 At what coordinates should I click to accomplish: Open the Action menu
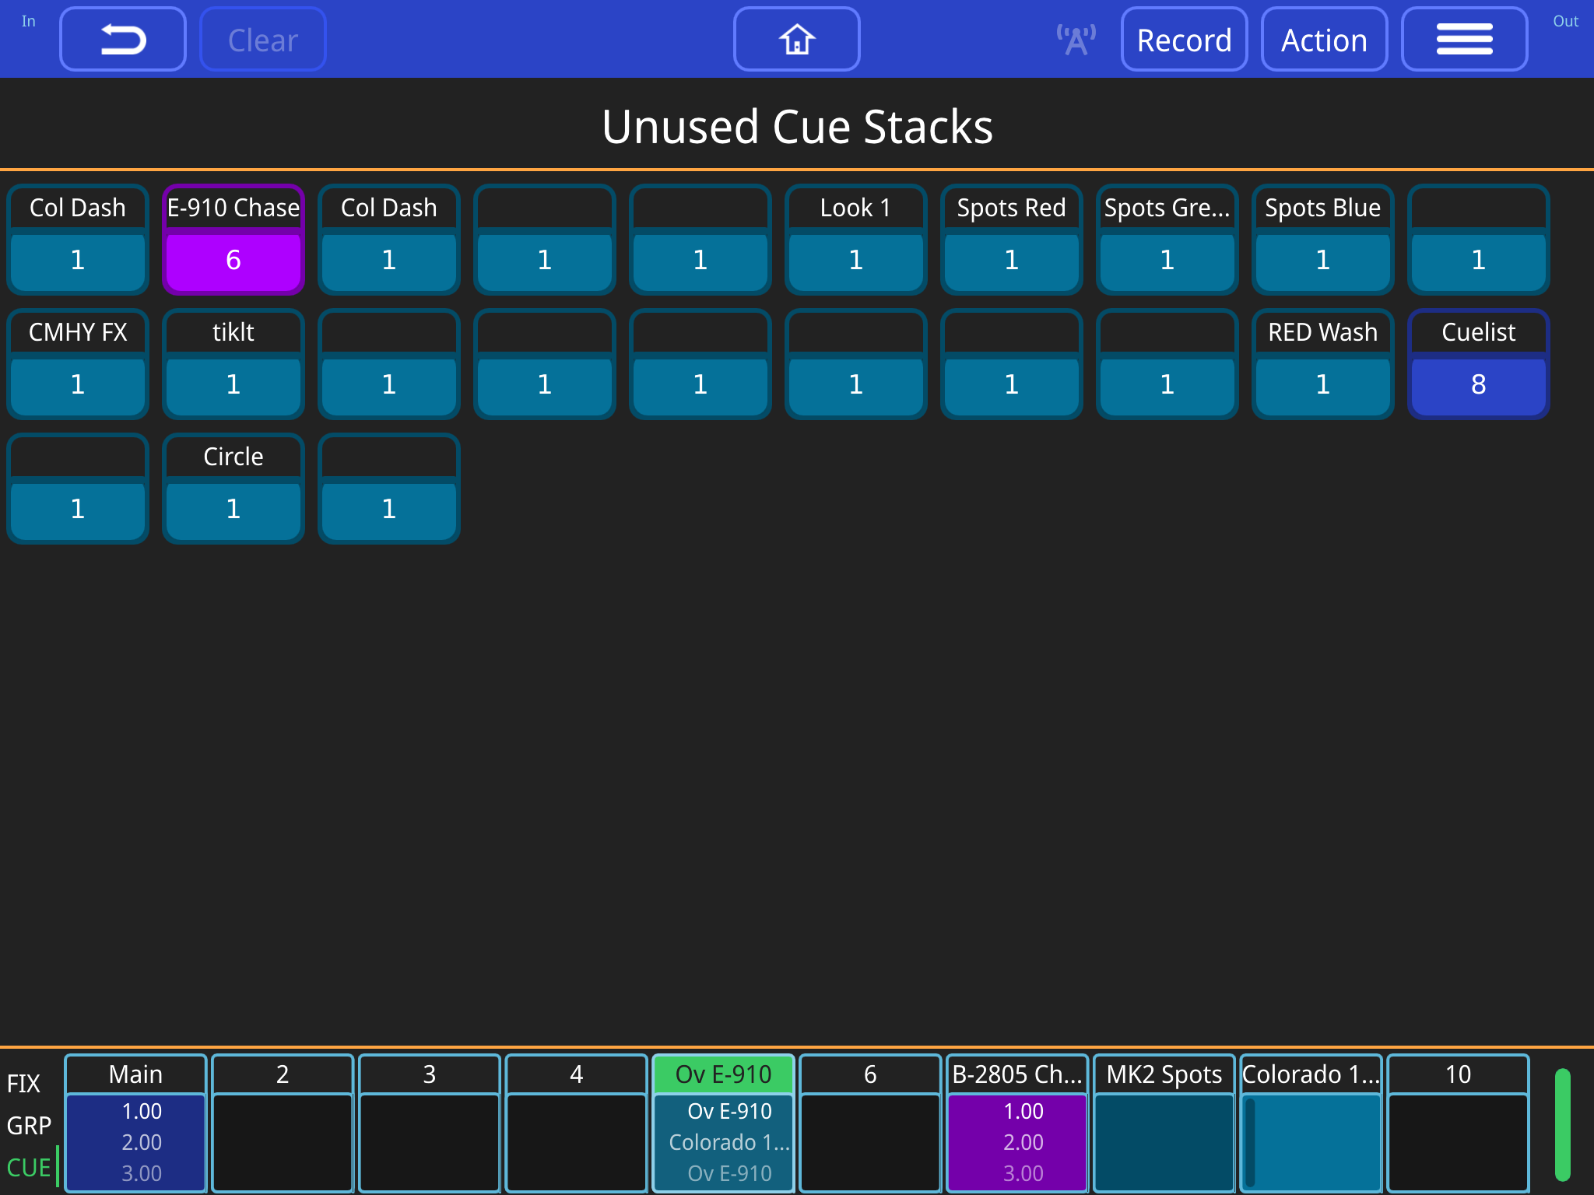point(1324,38)
